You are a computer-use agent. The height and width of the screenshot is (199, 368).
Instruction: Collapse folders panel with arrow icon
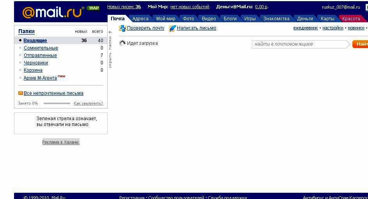(x=110, y=32)
